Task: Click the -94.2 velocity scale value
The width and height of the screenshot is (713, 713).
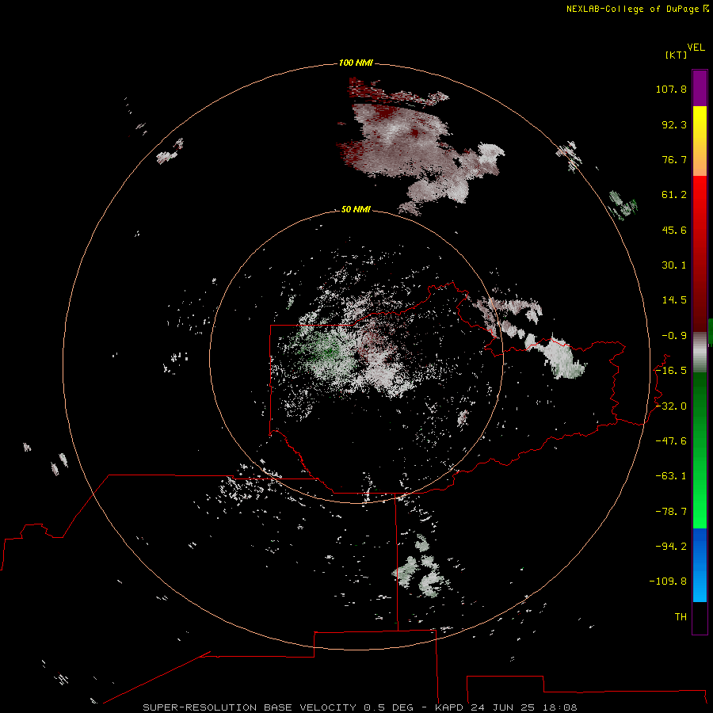Action: point(671,546)
